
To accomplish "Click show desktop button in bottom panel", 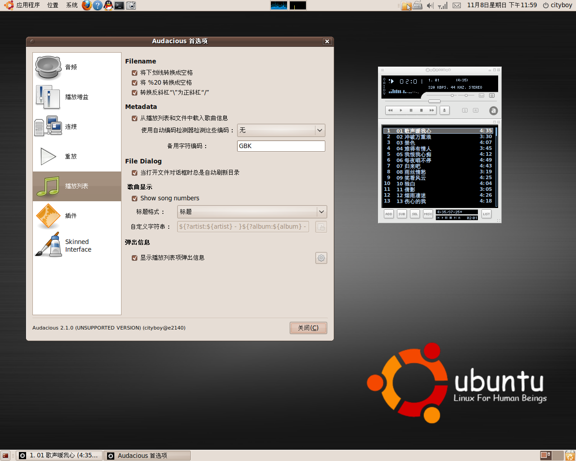I will [x=5, y=456].
